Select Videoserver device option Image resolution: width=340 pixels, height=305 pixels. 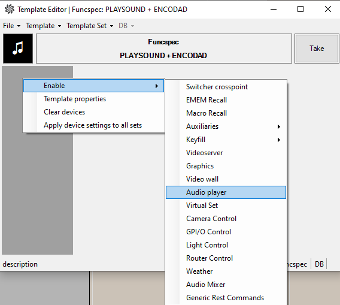click(x=226, y=153)
